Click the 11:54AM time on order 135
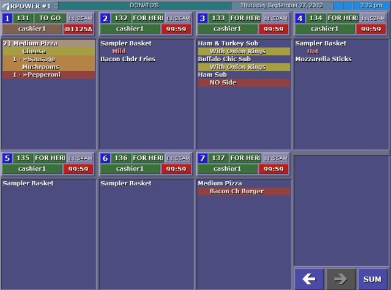The height and width of the screenshot is (290, 391). [x=80, y=158]
